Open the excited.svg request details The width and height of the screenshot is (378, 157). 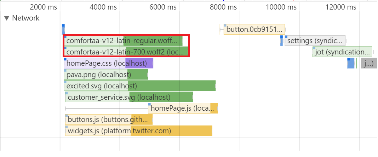(139, 86)
